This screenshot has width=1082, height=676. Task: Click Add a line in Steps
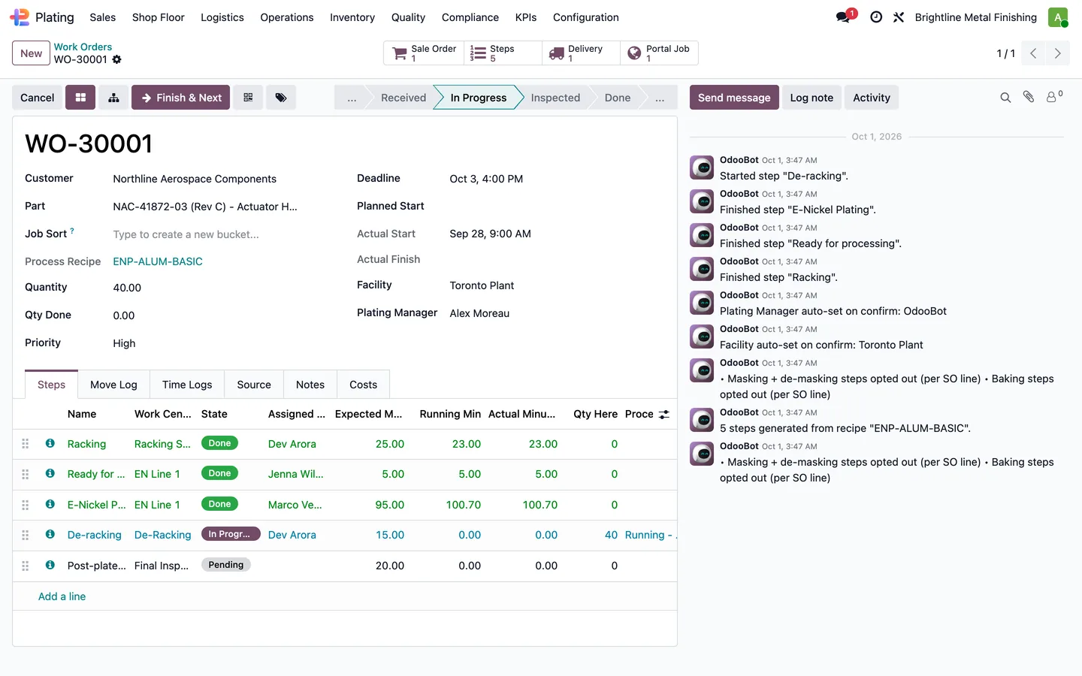(x=62, y=596)
